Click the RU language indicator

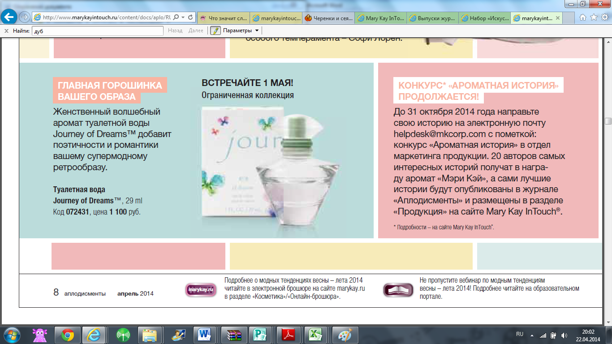[520, 335]
